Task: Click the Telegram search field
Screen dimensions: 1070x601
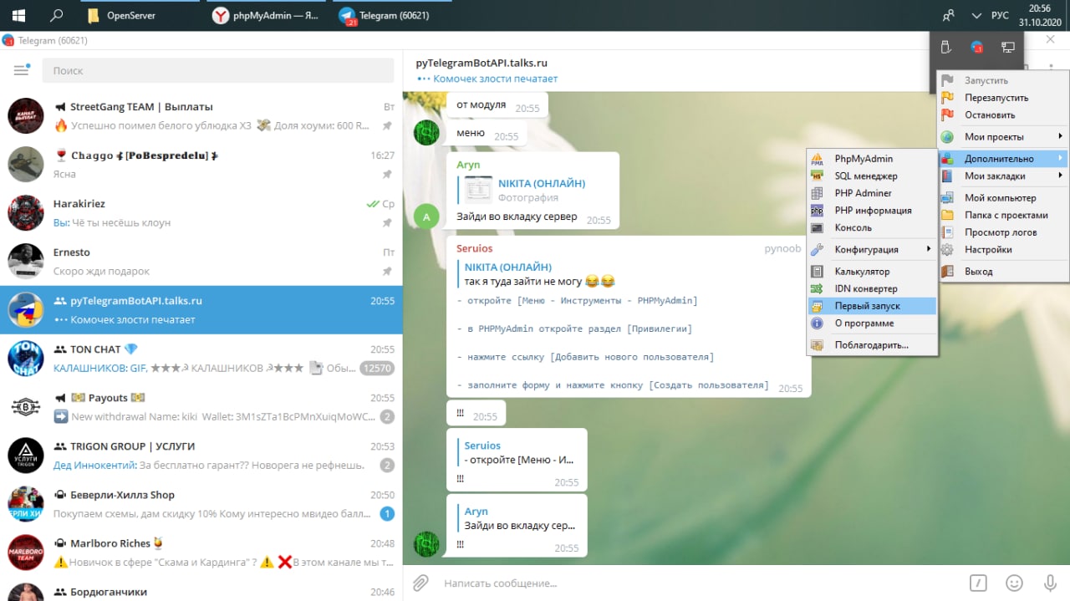Action: point(218,70)
